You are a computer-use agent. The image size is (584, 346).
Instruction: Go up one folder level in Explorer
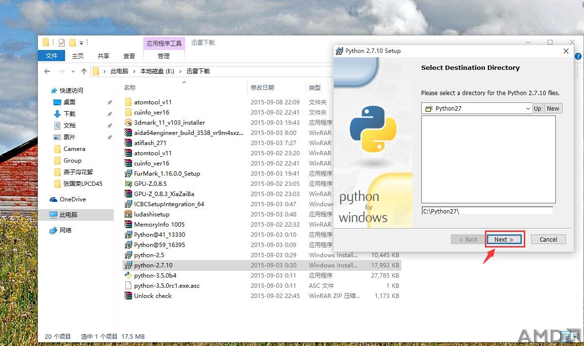click(x=84, y=71)
